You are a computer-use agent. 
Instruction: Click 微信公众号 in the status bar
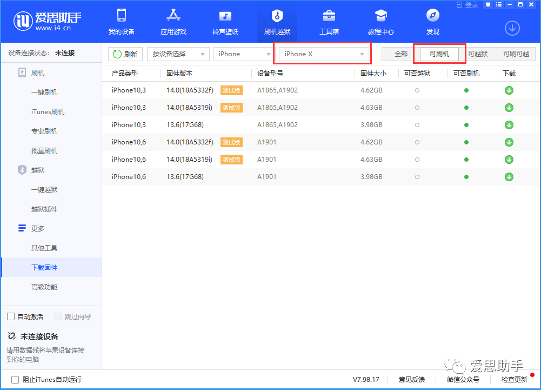point(463,380)
